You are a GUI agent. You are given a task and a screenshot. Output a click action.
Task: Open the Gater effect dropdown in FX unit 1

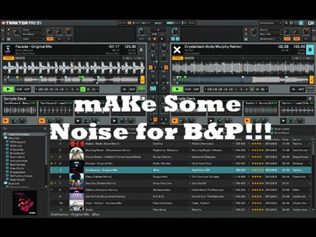coord(33,39)
